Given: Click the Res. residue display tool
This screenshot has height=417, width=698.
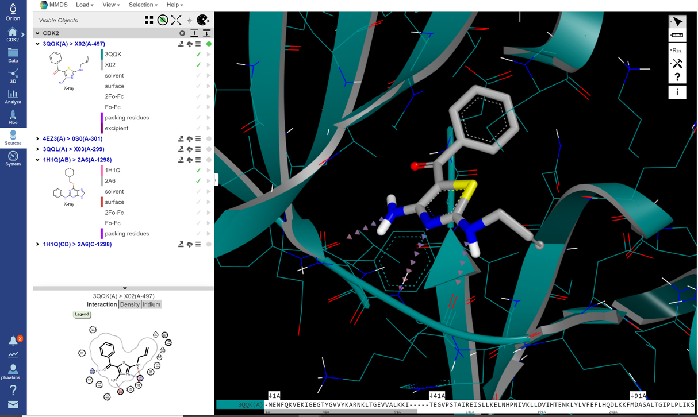Looking at the screenshot, I should pyautogui.click(x=677, y=49).
